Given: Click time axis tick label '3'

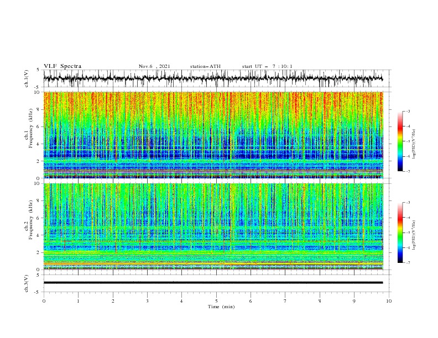Looking at the screenshot, I should 147,301.
